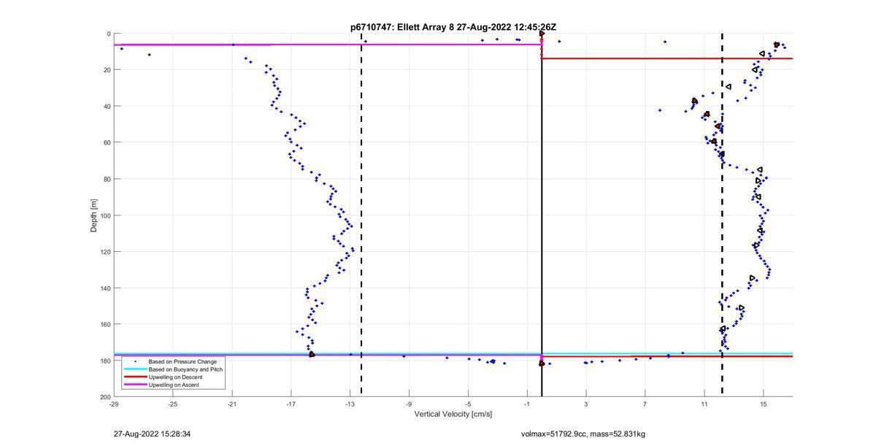Click the depth-axis tick label "80"
Viewport: 876px width, 446px height.
(x=107, y=179)
